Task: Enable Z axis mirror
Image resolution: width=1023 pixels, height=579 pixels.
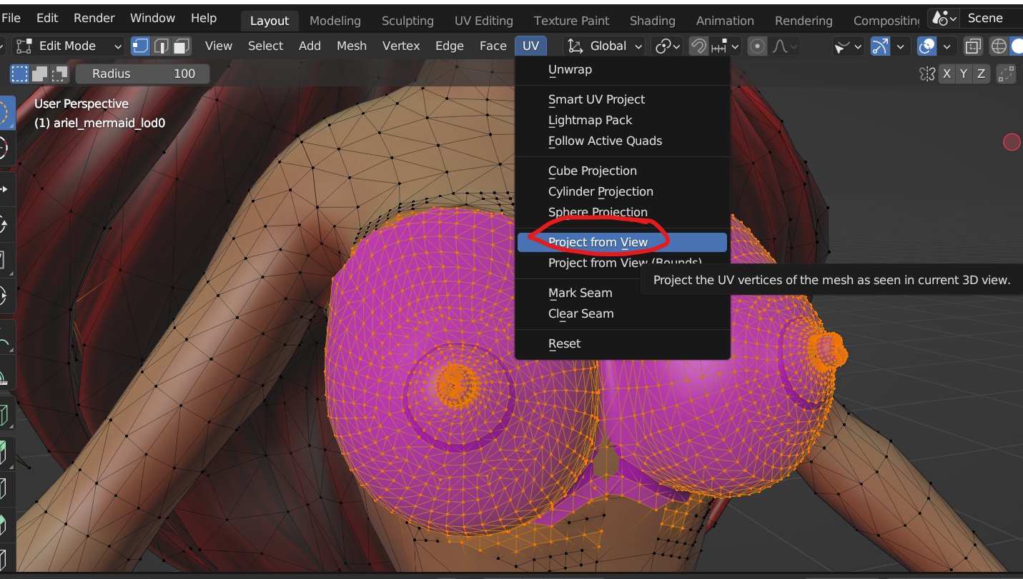Action: click(982, 74)
